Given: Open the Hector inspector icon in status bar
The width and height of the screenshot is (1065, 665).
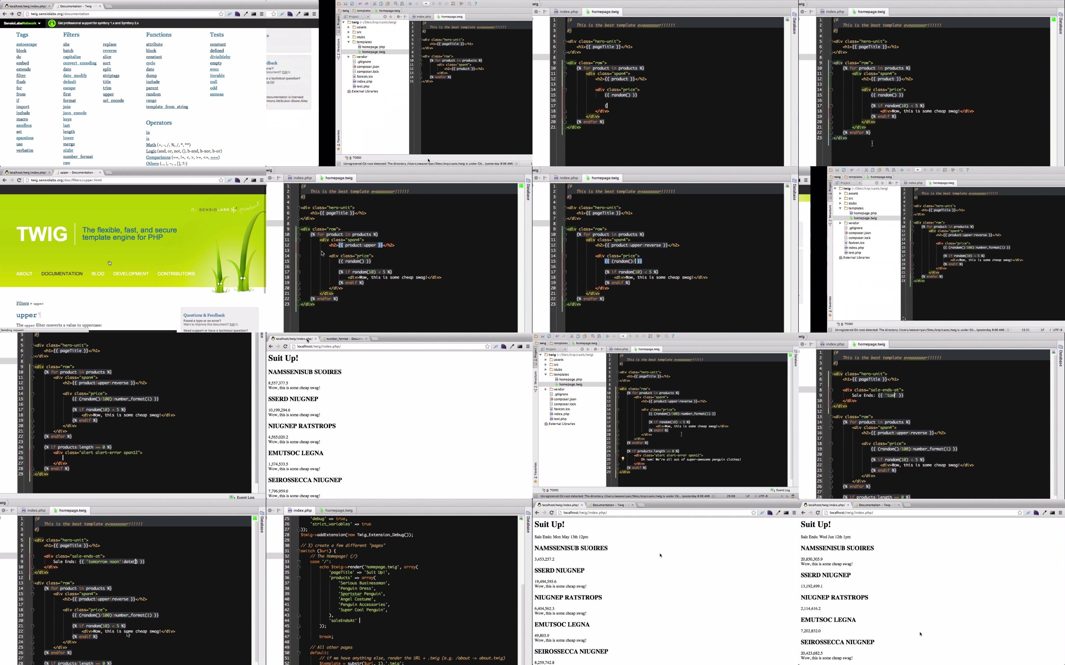Looking at the screenshot, I should (x=792, y=496).
